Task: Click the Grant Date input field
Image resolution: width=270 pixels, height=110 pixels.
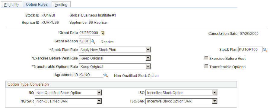Action: tap(89, 32)
